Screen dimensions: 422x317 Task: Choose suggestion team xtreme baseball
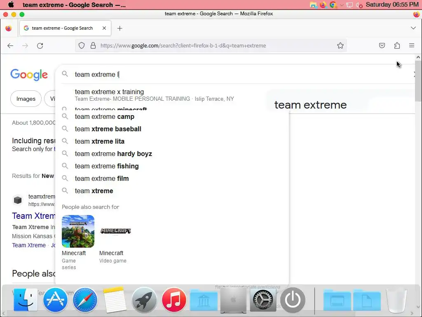click(x=172, y=129)
